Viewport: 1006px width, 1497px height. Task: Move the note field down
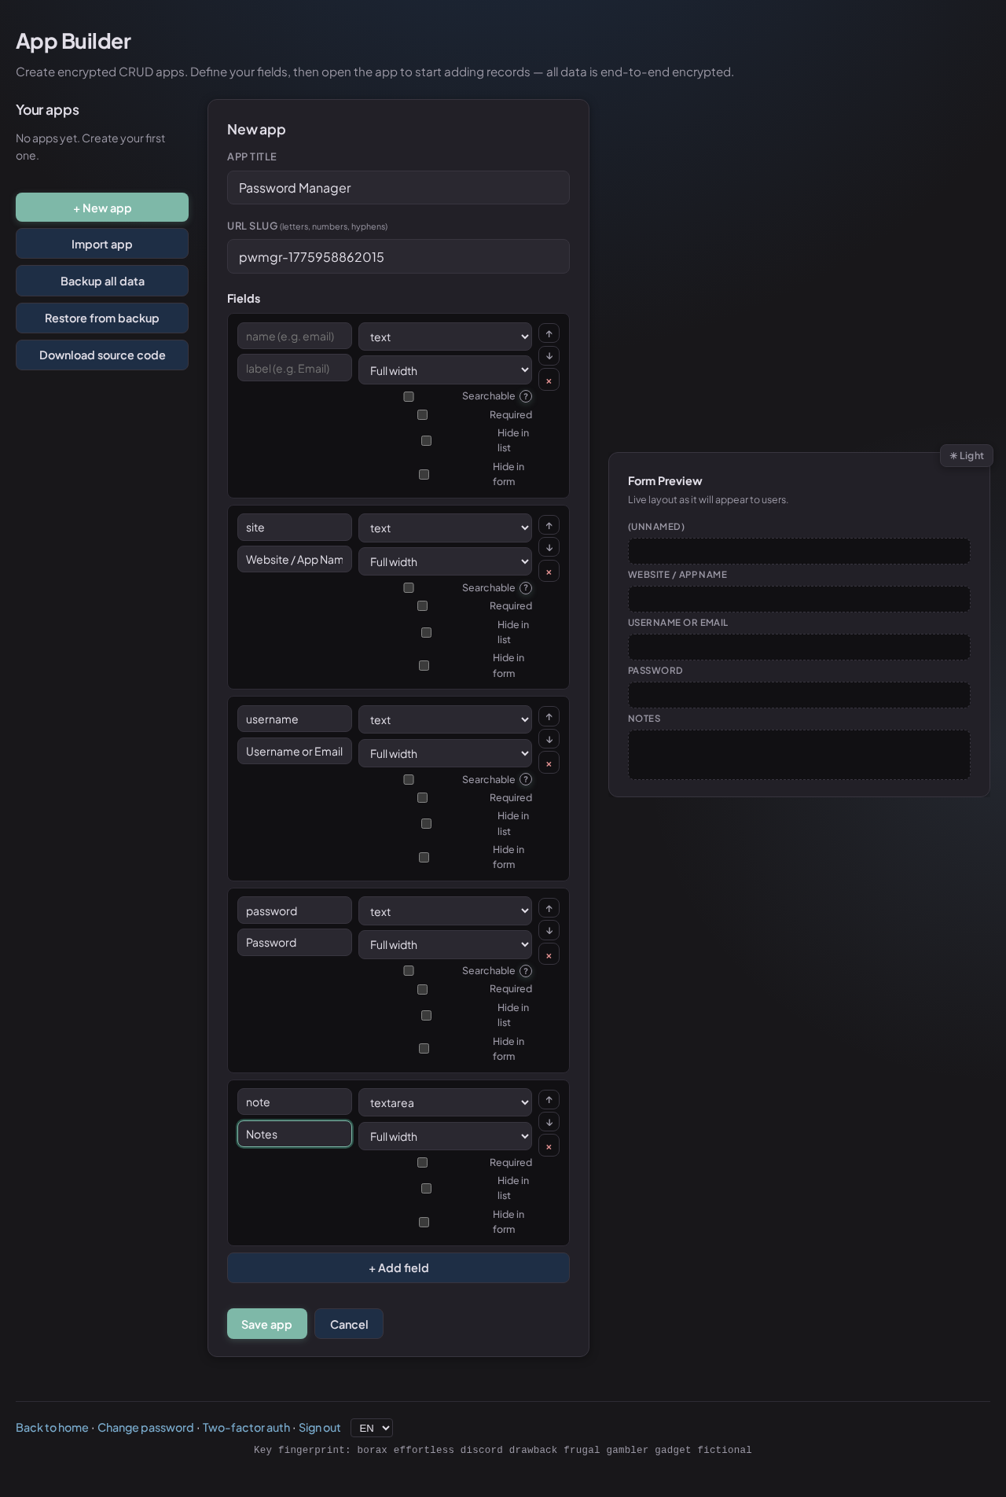click(549, 1122)
